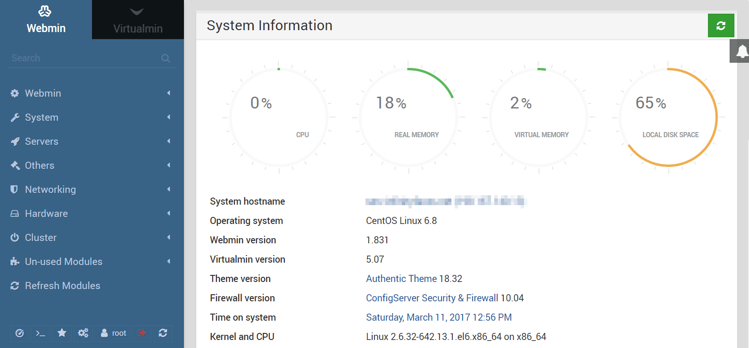Click the Networking shield icon
The width and height of the screenshot is (749, 348).
pos(14,190)
